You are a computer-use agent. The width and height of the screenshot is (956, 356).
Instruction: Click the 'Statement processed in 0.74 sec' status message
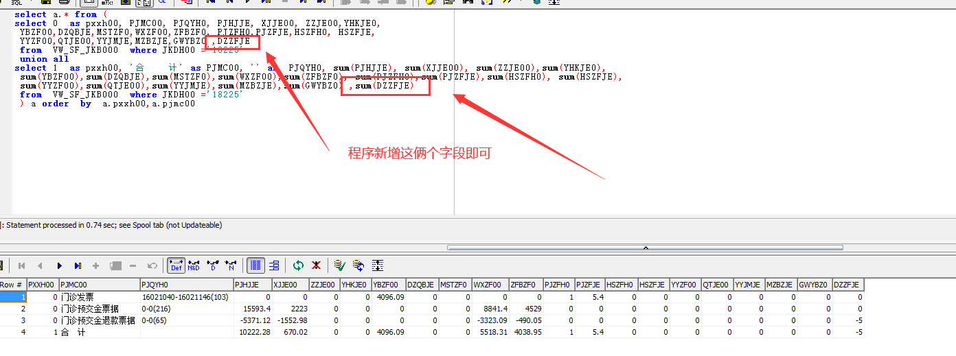pyautogui.click(x=114, y=225)
